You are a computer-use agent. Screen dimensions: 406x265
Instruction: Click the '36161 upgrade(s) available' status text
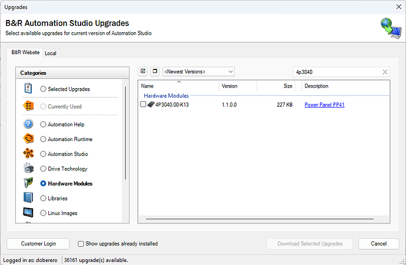[x=96, y=260]
